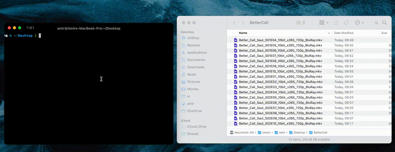Click Macintosh HD in the path bar
The width and height of the screenshot is (395, 152).
click(x=242, y=133)
